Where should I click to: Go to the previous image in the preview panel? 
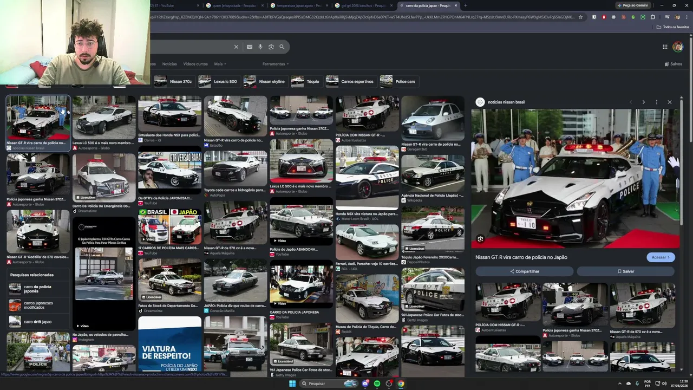point(630,102)
